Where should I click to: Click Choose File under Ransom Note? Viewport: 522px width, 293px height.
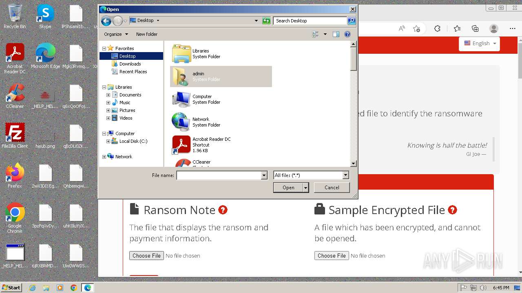[x=146, y=256]
